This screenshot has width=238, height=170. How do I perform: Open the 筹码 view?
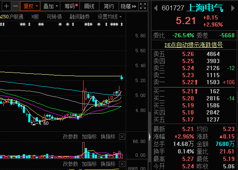(70, 6)
